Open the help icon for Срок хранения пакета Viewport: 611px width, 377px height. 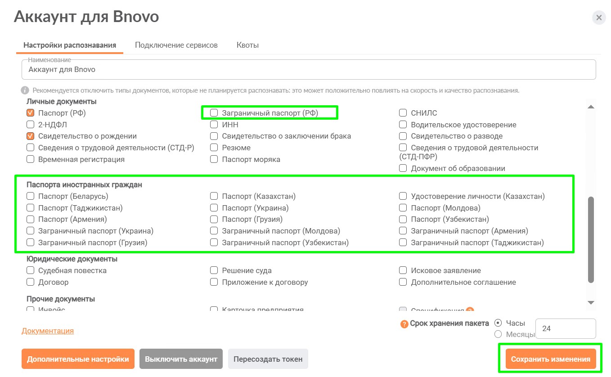coord(404,324)
